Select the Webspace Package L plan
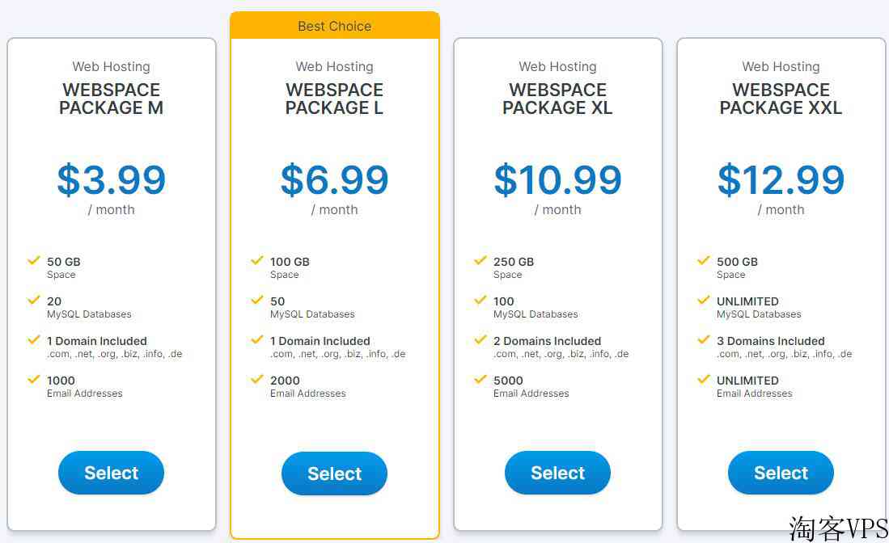The height and width of the screenshot is (543, 889). (x=335, y=474)
